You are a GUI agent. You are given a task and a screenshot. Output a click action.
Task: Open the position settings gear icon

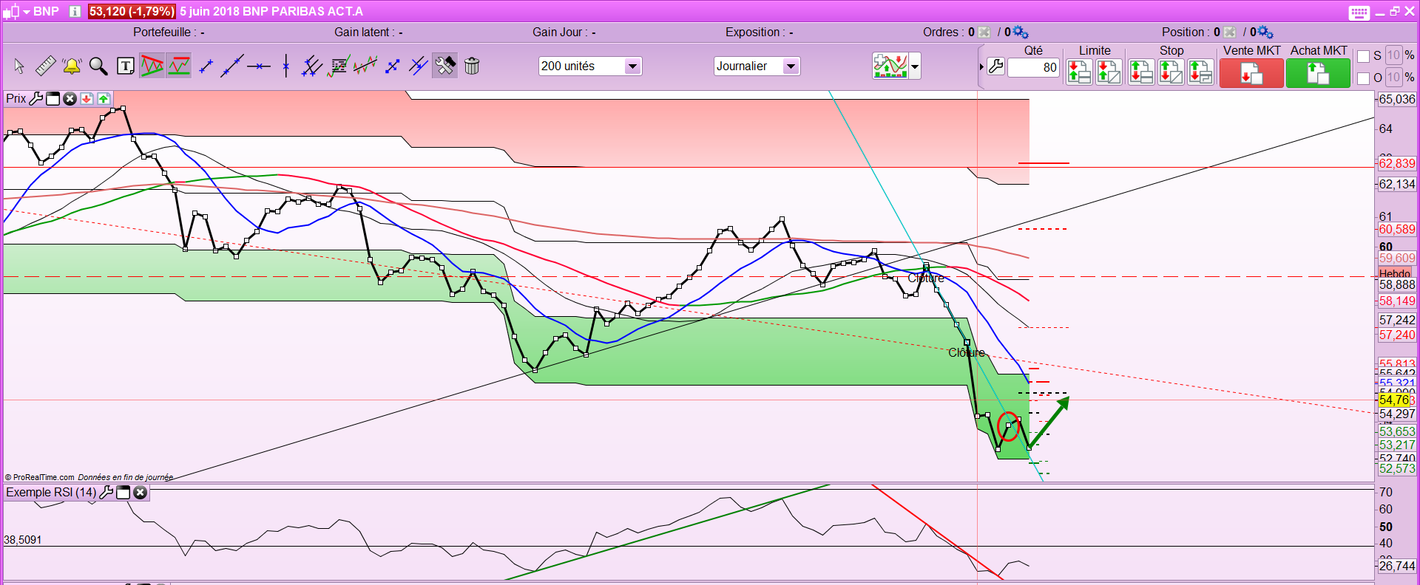tap(1266, 32)
